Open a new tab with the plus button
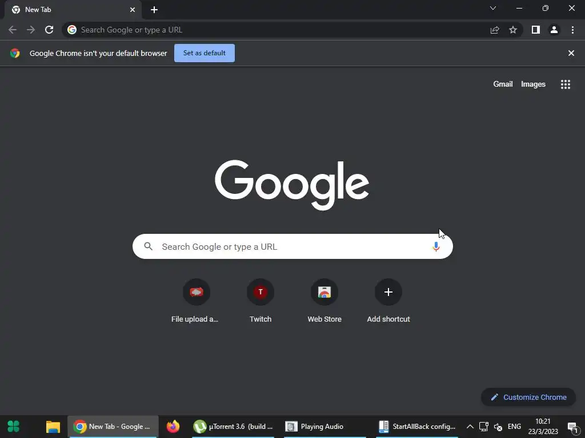Screen dimensions: 585x438 (154, 10)
